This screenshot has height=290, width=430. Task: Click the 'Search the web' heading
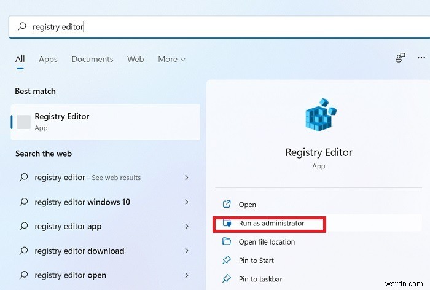(x=44, y=154)
